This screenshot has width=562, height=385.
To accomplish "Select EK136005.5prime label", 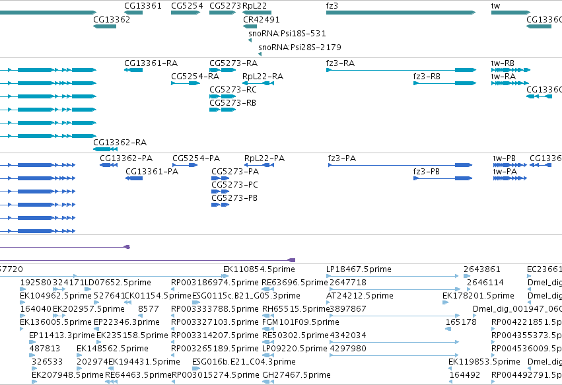I will pos(55,322).
